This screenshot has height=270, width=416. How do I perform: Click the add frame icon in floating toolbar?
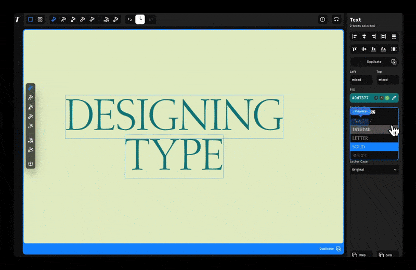pos(31,164)
